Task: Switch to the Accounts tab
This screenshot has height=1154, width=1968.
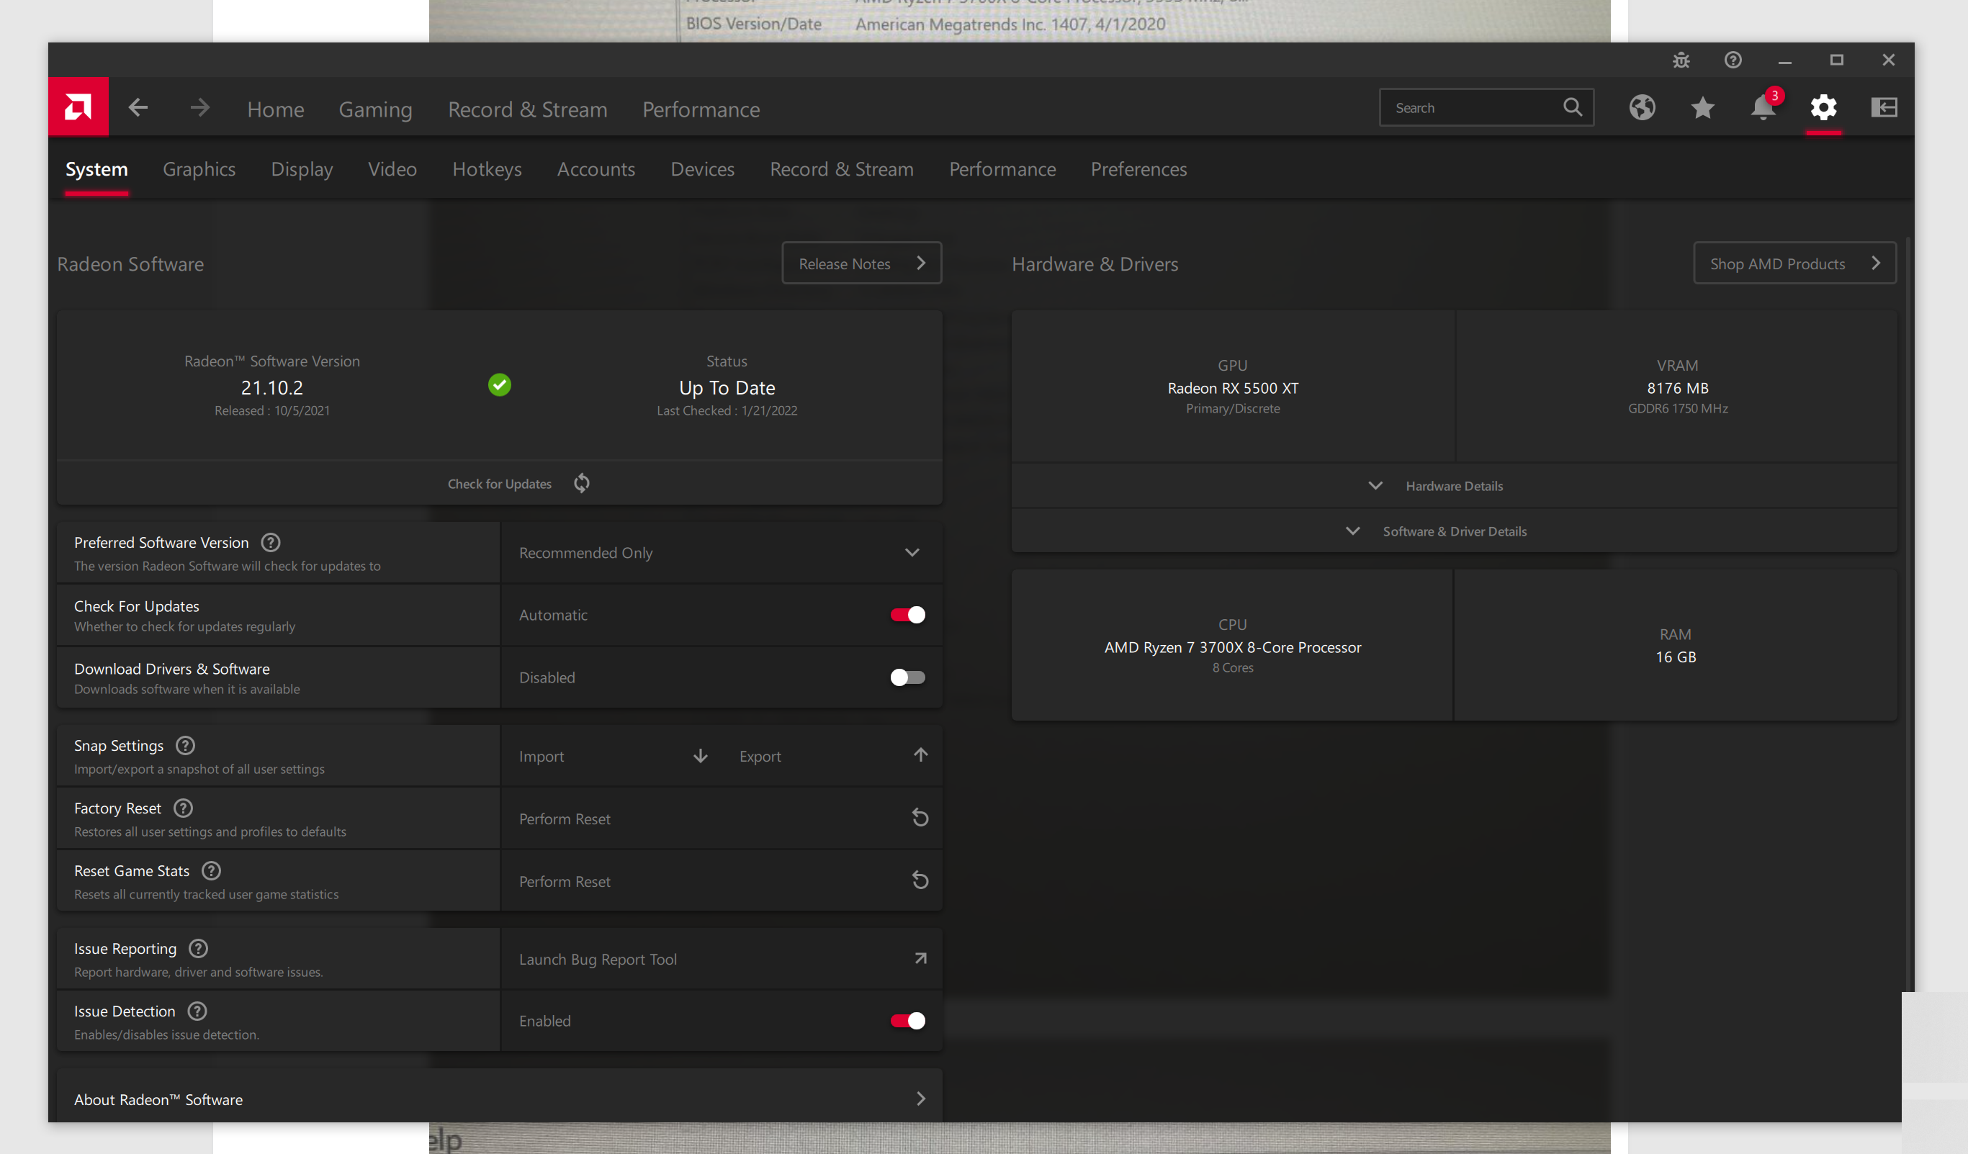Action: pos(596,168)
